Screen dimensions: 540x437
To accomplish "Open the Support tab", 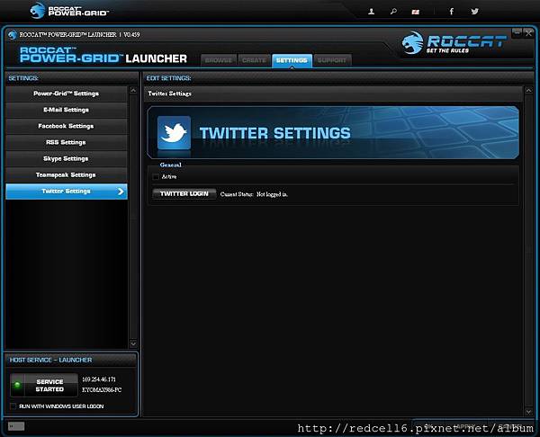I will coord(332,60).
